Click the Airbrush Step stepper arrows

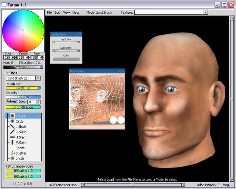(x=38, y=102)
